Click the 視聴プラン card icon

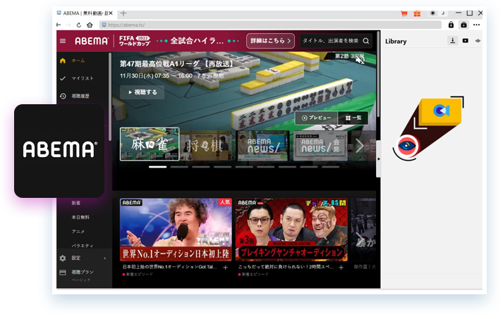tap(63, 273)
